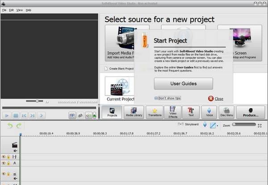Click the clapperboard main video track icon
268x185 pixels.
[15, 145]
